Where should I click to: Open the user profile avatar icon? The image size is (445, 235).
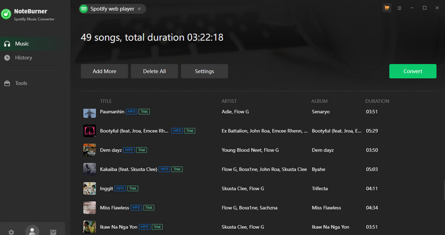point(32,230)
